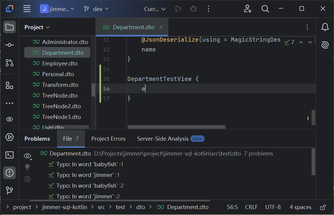This screenshot has height=215, width=334.
Task: Click the Notifications bell icon
Action: 325,27
